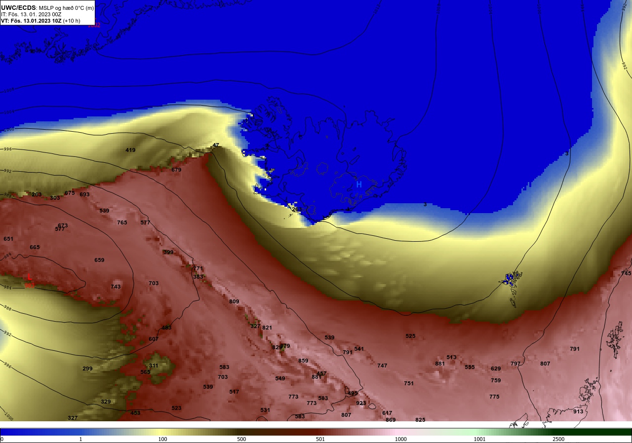This screenshot has height=443, width=632.
Task: Select the 629 value label
Action: click(496, 369)
